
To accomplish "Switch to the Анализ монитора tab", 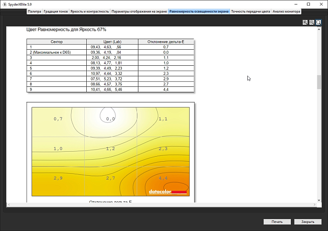I will pos(286,11).
